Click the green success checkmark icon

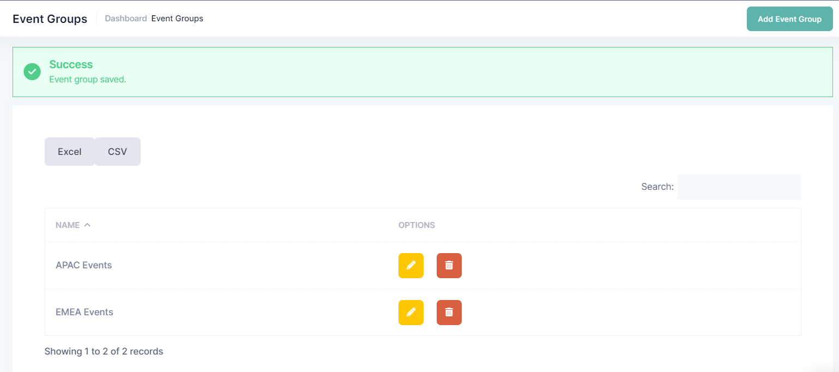point(32,71)
